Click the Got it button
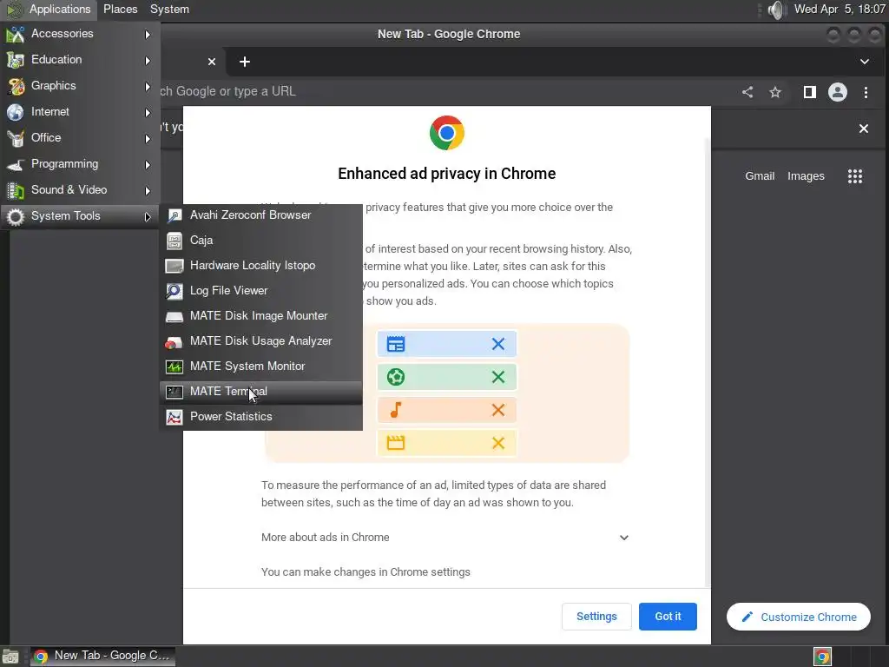Image resolution: width=889 pixels, height=667 pixels. tap(668, 617)
